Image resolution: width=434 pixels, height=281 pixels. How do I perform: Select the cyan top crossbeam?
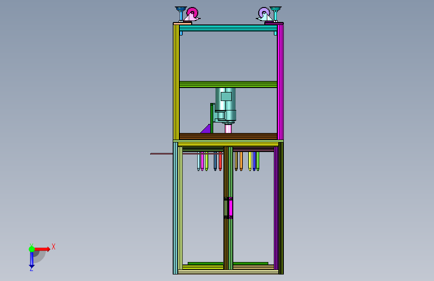click(x=228, y=28)
